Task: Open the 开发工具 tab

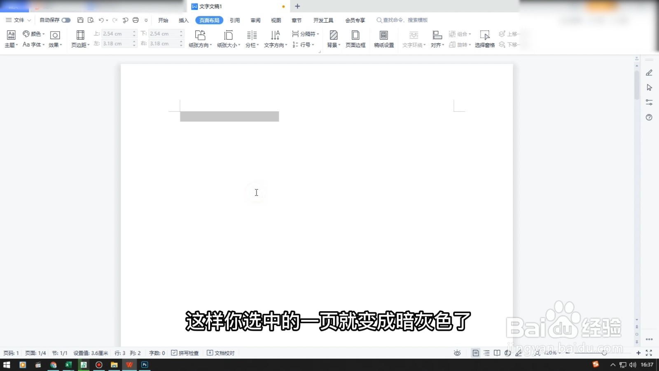Action: pos(323,20)
